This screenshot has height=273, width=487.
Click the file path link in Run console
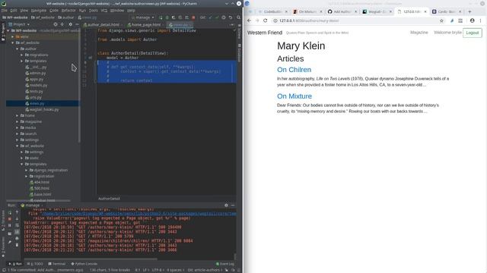pos(138,214)
